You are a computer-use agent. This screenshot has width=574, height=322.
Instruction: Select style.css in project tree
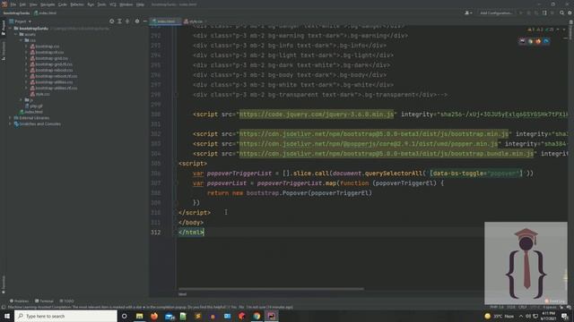click(39, 94)
